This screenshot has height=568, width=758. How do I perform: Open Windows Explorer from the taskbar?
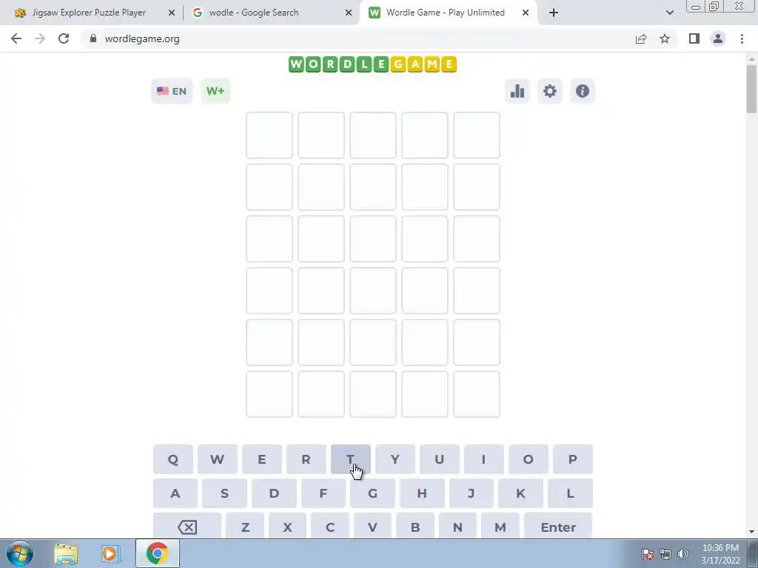66,554
